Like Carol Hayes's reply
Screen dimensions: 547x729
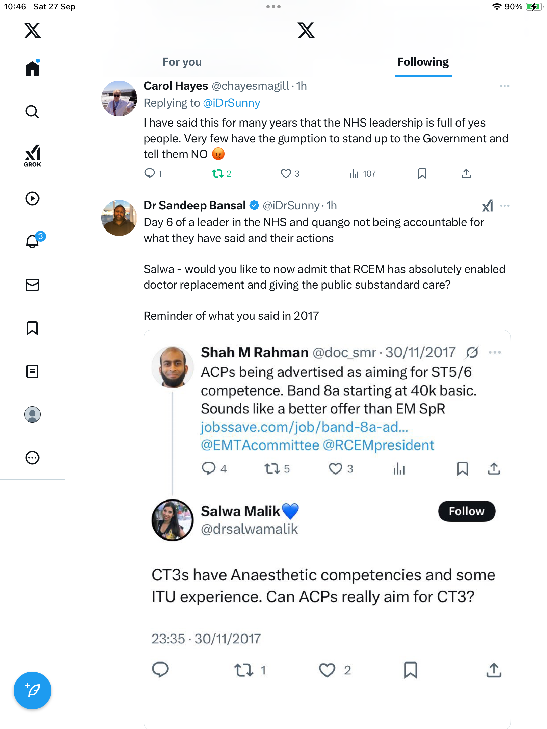click(x=286, y=173)
